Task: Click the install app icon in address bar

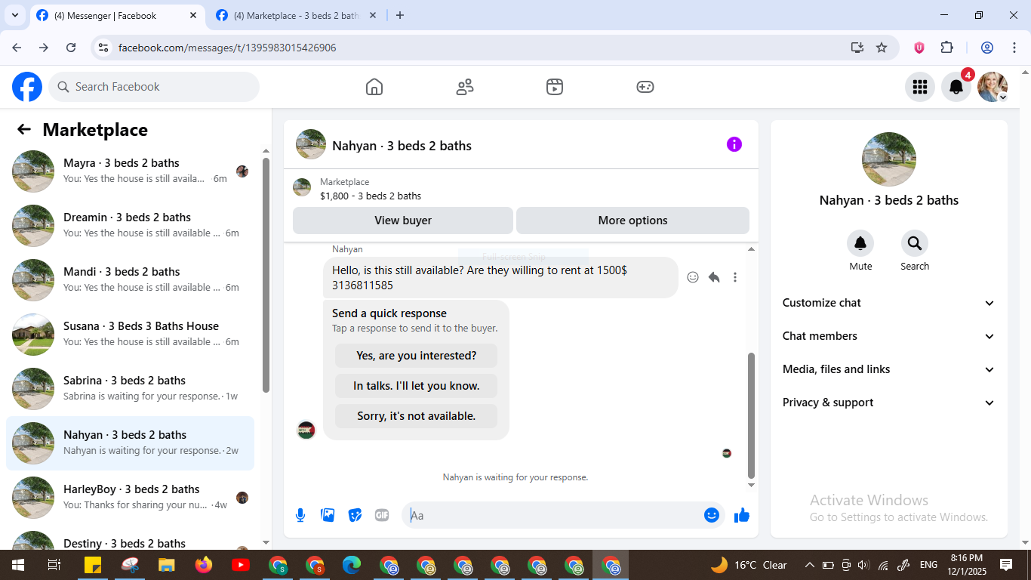Action: [857, 48]
